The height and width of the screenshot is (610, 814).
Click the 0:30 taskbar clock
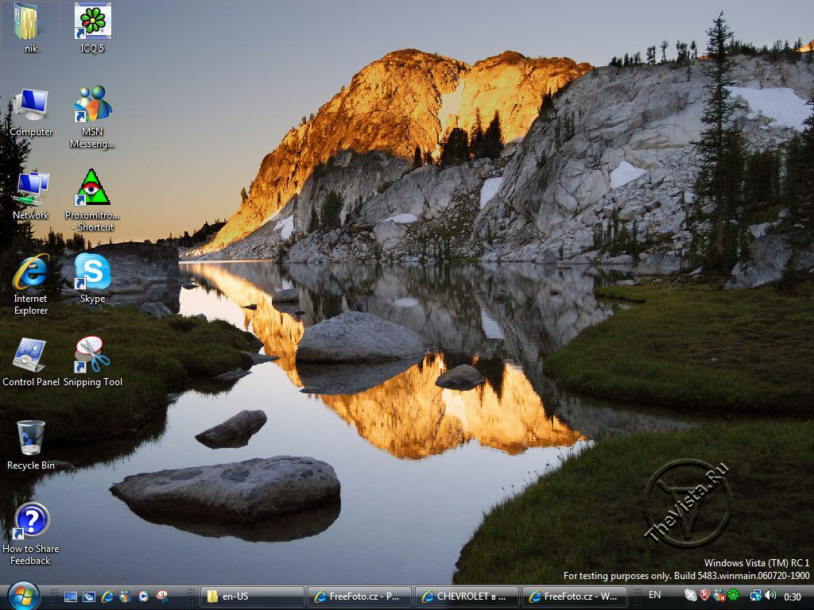coord(793,597)
